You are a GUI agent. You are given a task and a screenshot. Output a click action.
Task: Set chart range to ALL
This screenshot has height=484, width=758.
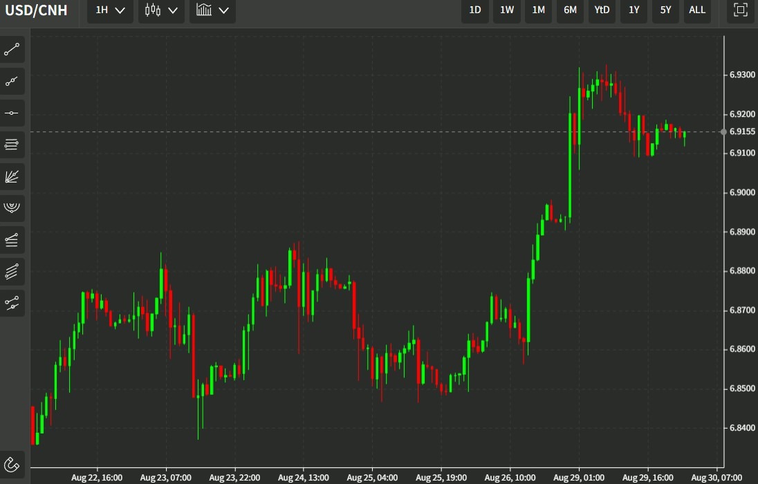pyautogui.click(x=697, y=10)
